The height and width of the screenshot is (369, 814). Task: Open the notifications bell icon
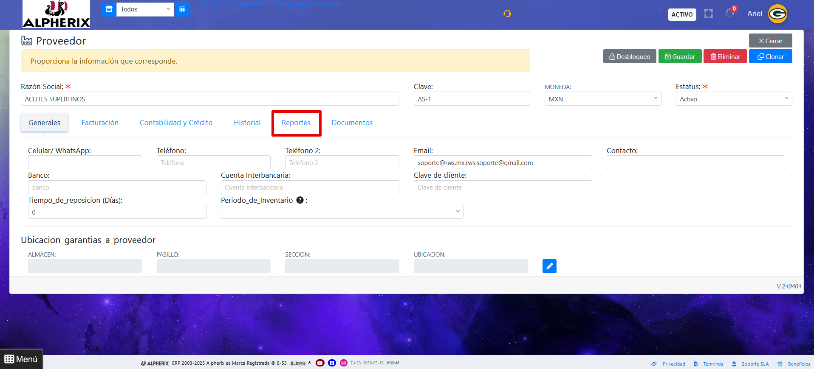(730, 13)
